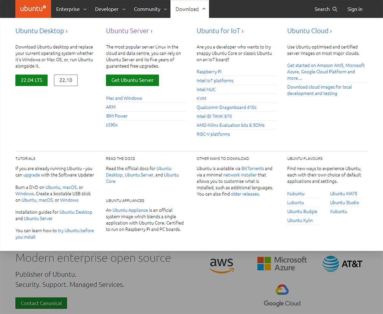
Task: Open the Ubuntu Desktop installation guide link
Action: click(76, 212)
